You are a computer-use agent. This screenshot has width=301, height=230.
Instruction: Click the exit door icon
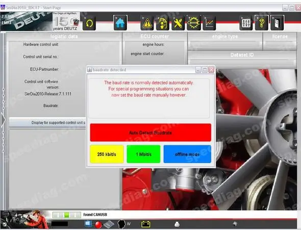277,23
